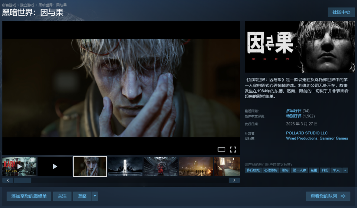357x208 pixels.
Task: Click 查看您的队列 view queue button
Action: coord(328,196)
